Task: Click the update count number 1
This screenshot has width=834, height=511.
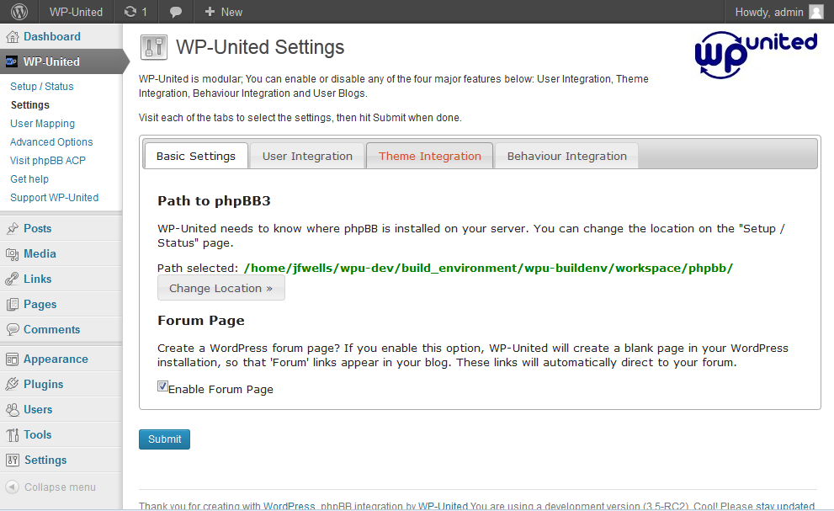Action: tap(144, 13)
